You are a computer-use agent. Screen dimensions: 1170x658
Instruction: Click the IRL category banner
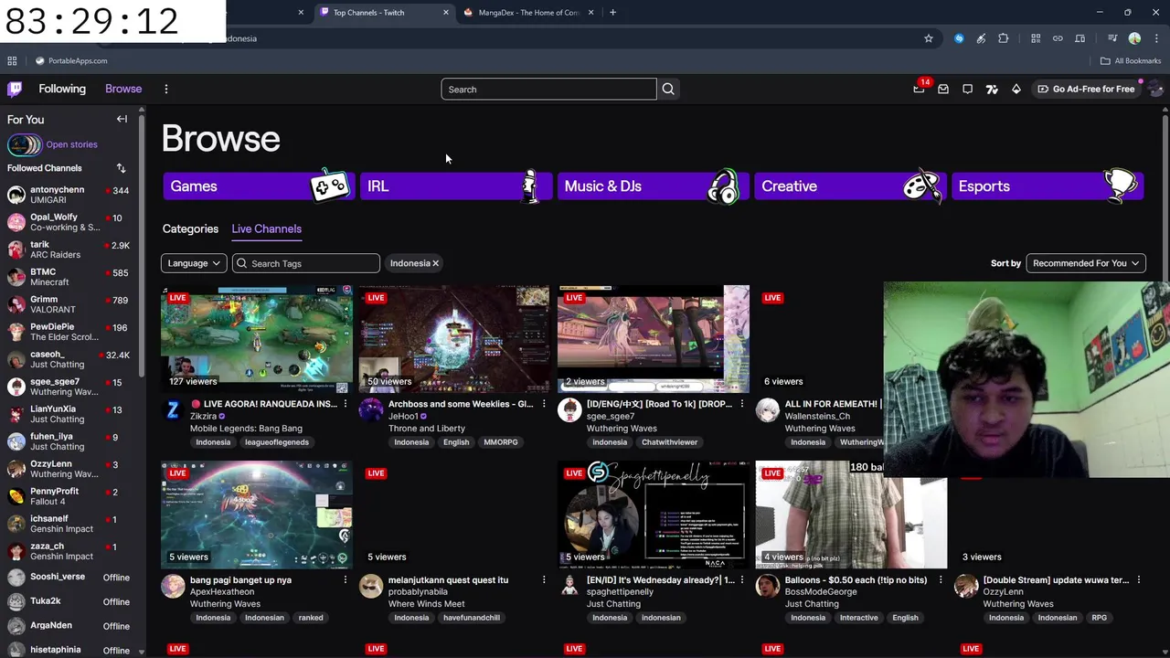point(454,186)
